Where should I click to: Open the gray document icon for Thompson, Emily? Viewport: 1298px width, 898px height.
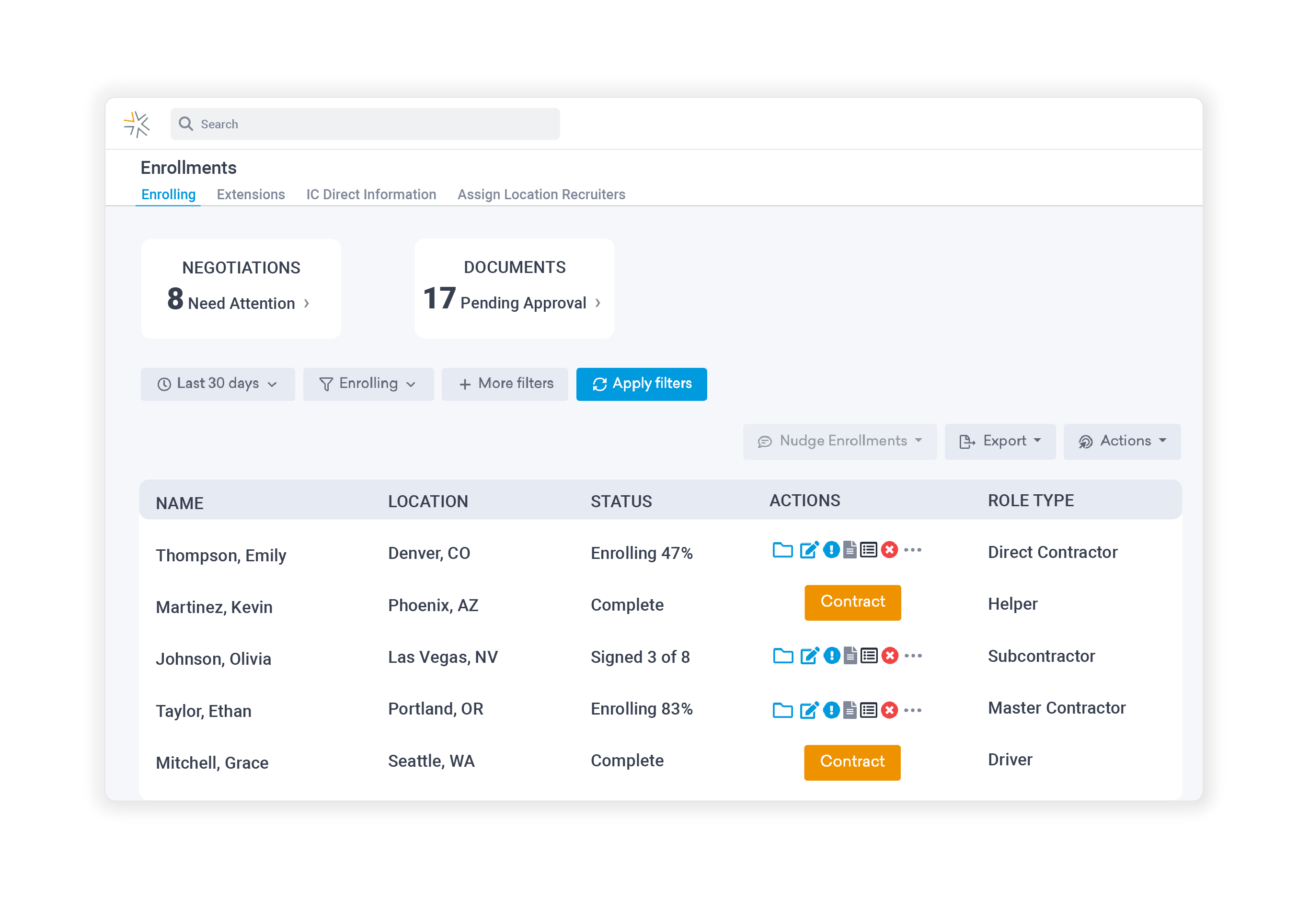pos(850,550)
